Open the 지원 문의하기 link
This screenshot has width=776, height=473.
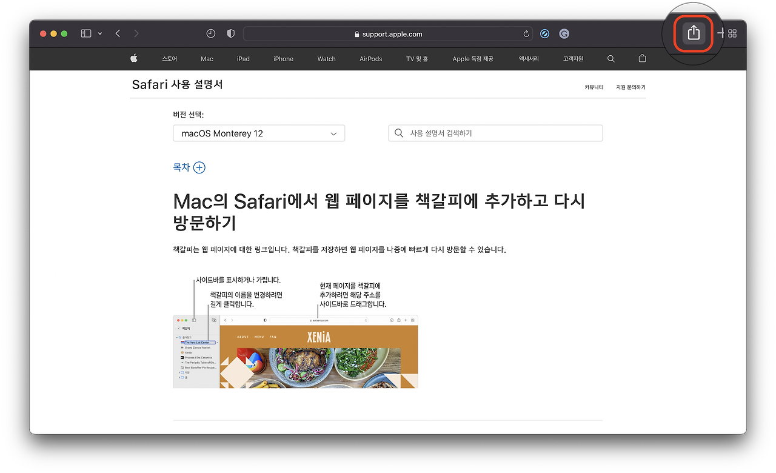click(630, 87)
